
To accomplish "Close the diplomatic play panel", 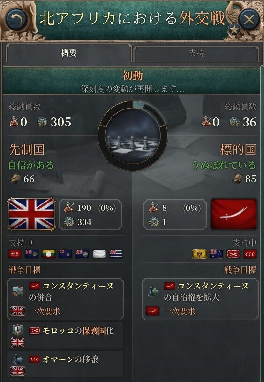I will pos(249,19).
